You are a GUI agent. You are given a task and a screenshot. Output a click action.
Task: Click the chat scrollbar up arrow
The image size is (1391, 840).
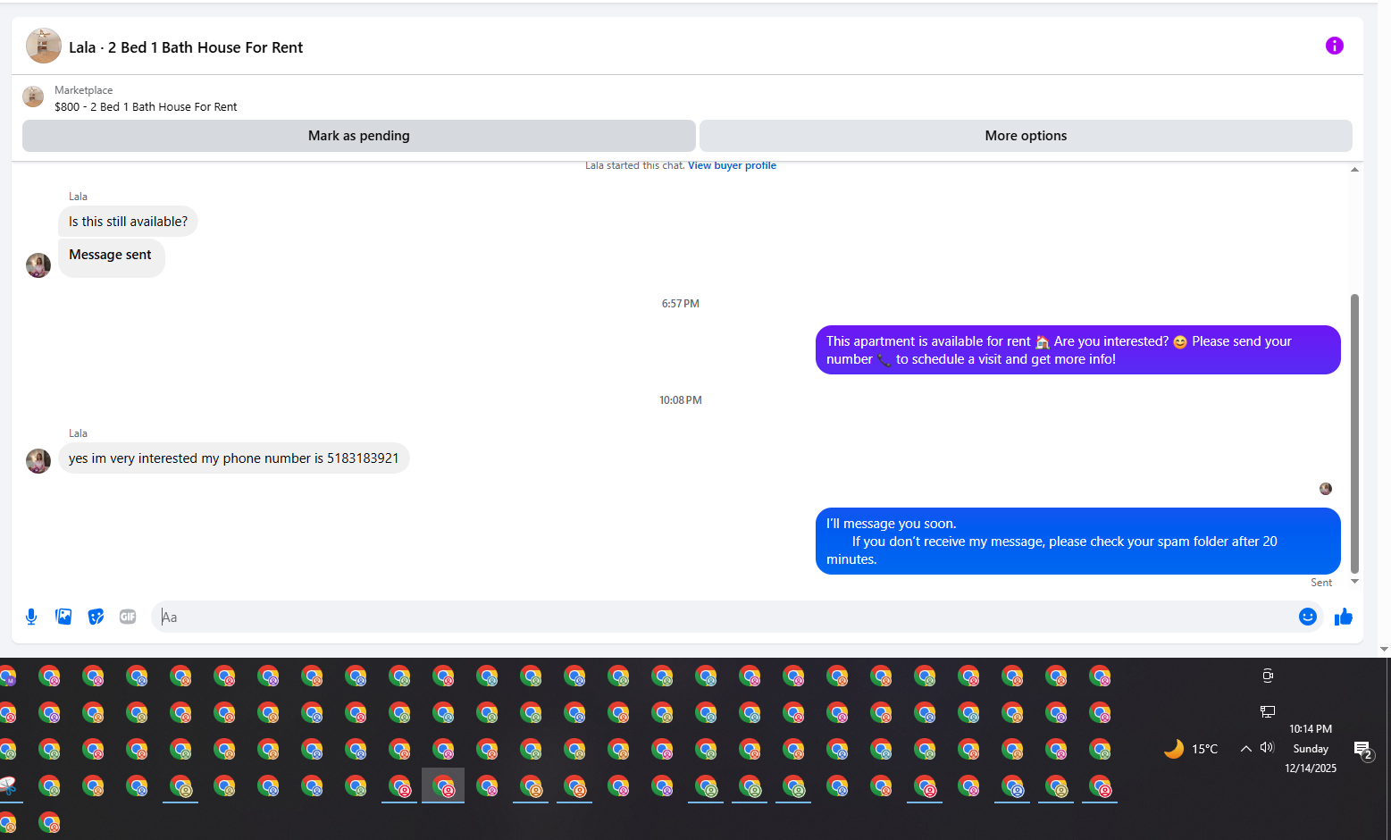(1354, 169)
